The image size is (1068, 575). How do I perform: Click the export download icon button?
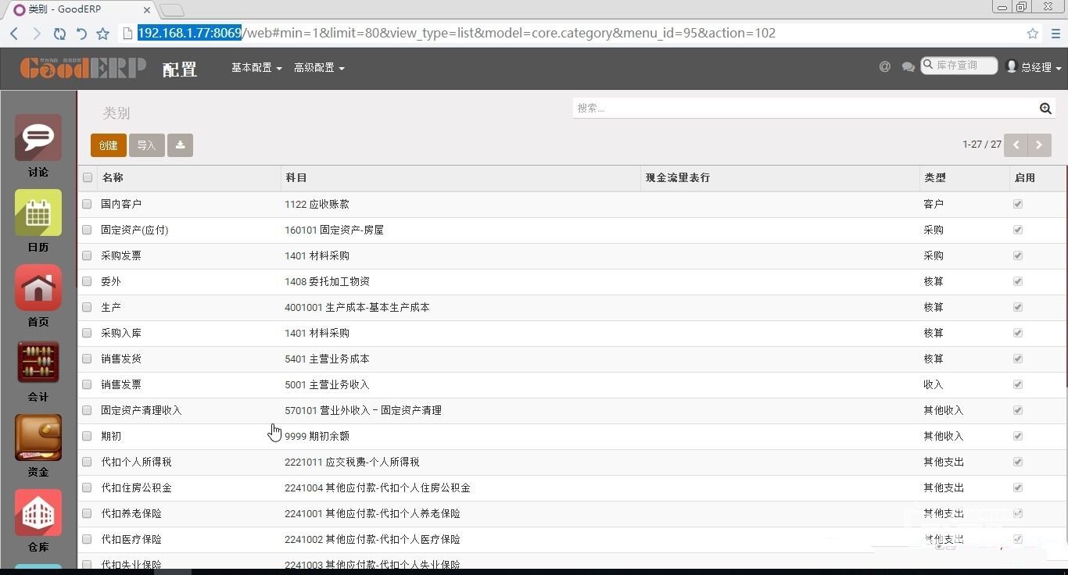pos(180,145)
